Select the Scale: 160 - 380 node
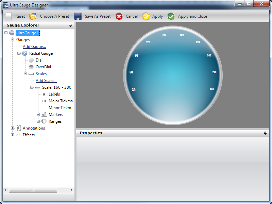This screenshot has width=272, height=204. click(56, 87)
